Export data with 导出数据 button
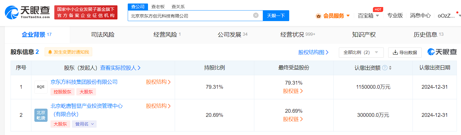461x135 pixels. 405,52
